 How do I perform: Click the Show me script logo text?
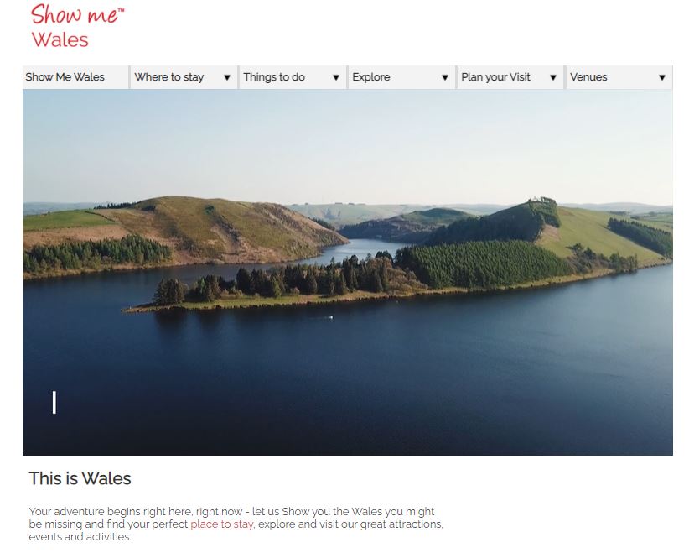77,14
